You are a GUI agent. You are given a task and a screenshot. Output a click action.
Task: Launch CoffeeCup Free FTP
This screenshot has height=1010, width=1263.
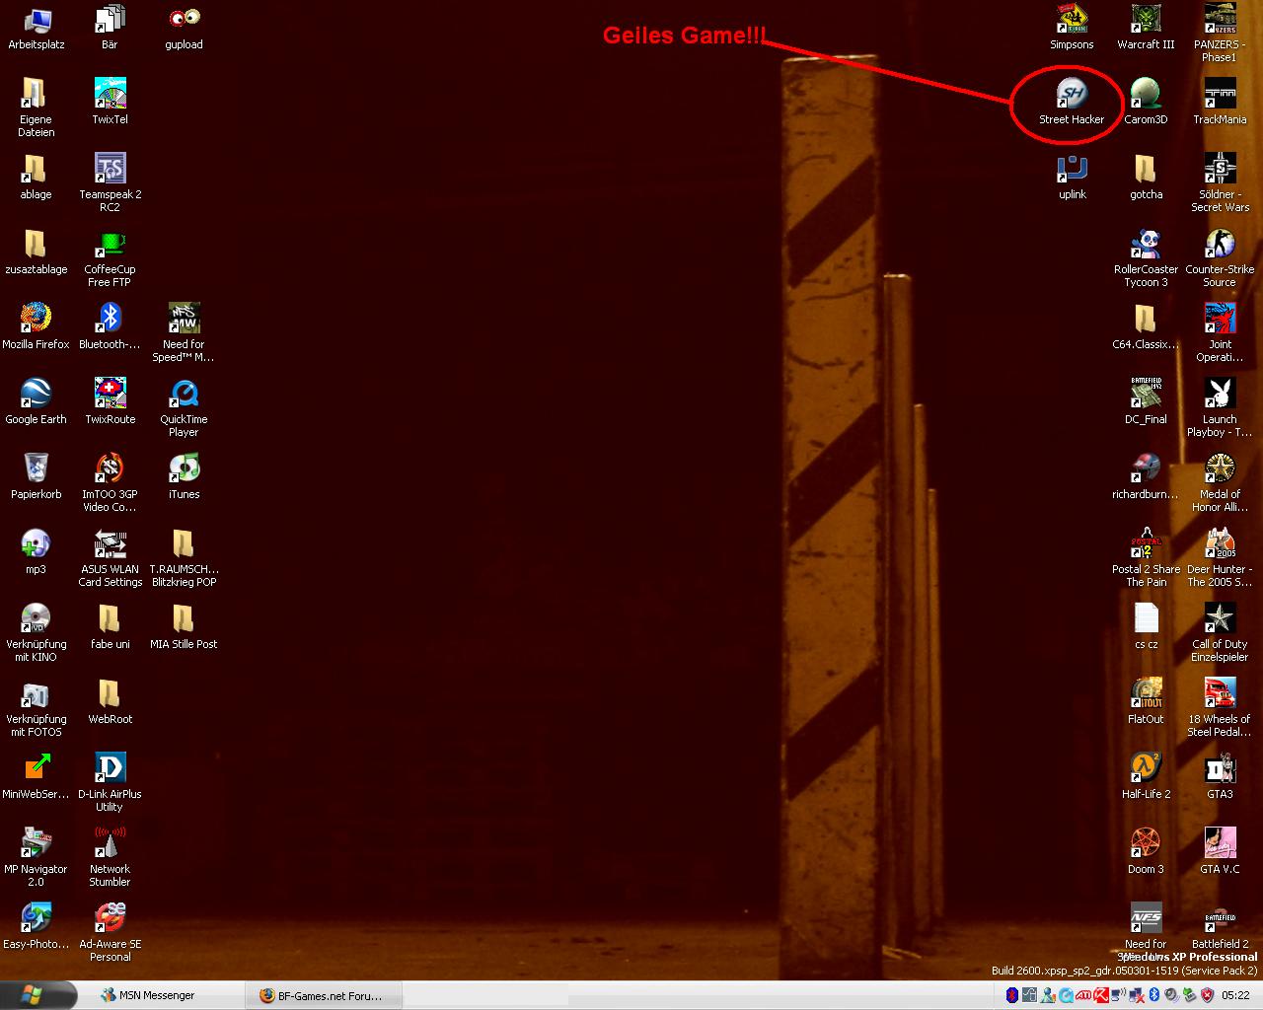pyautogui.click(x=110, y=257)
